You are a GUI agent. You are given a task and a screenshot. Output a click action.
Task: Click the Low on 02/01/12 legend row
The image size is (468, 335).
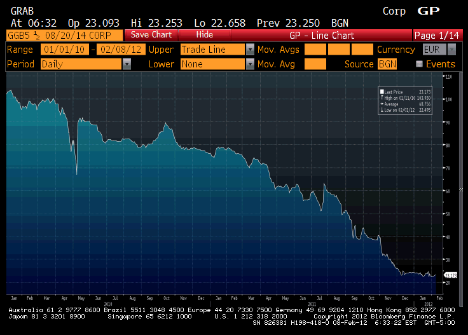(x=405, y=110)
